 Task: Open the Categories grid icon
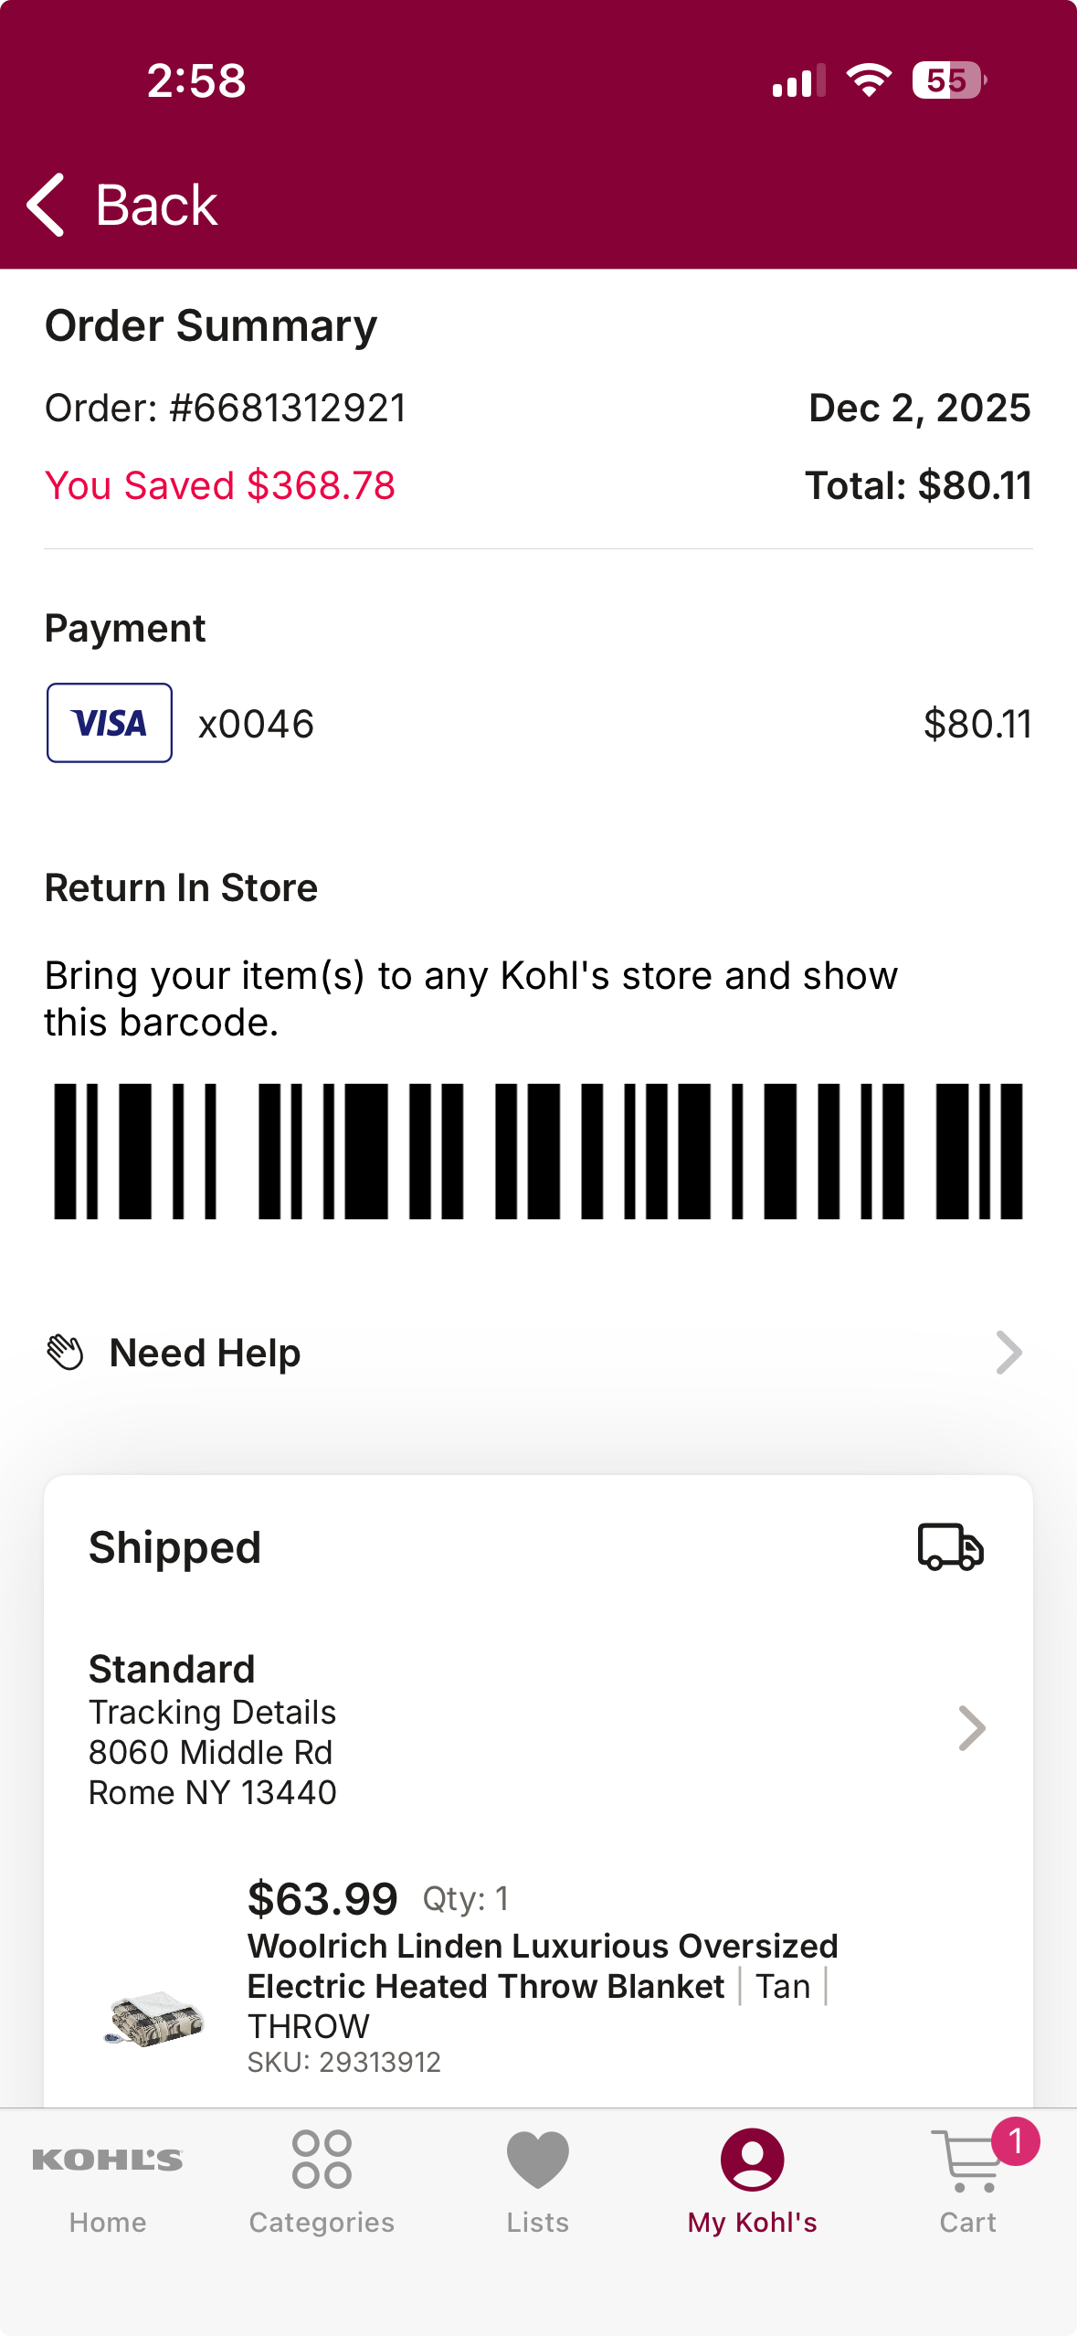[x=322, y=2160]
